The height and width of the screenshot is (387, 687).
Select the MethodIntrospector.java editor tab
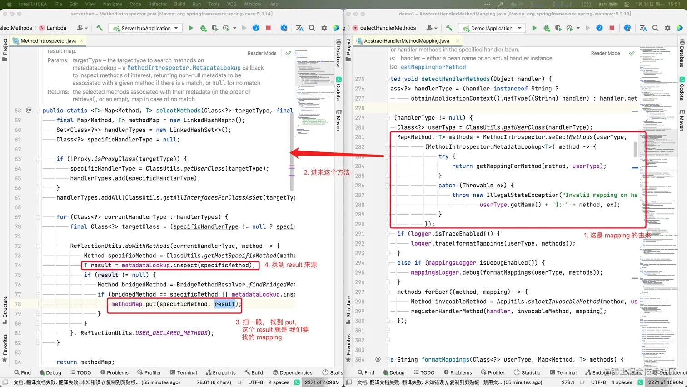[48, 41]
